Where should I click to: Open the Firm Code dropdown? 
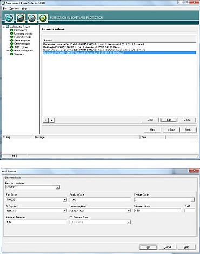coord(65,200)
